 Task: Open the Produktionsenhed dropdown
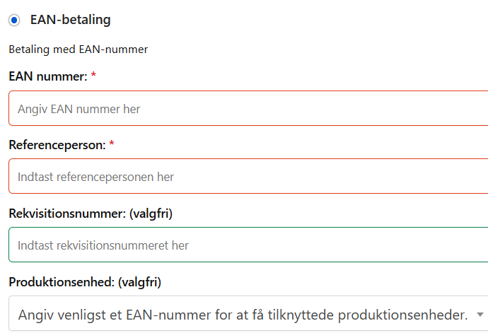point(248,314)
